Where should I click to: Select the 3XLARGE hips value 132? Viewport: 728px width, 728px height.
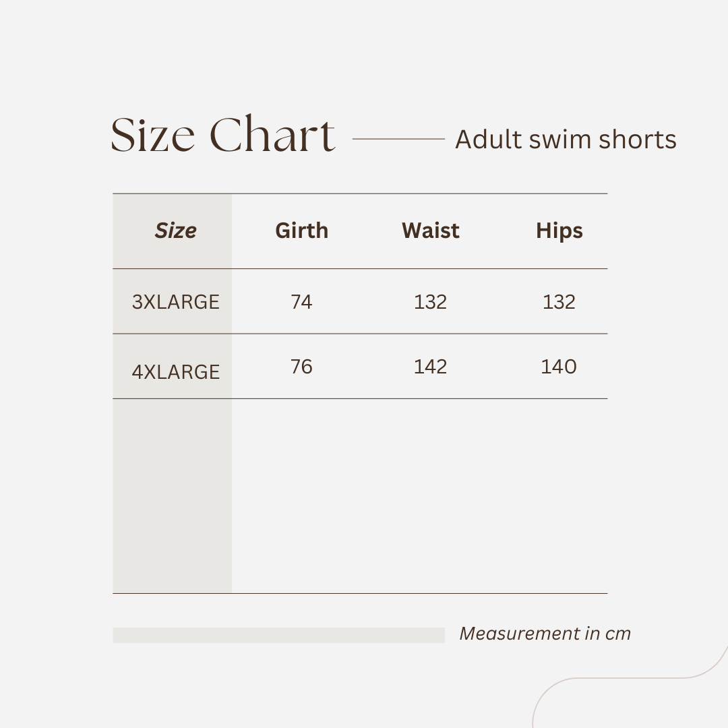coord(559,302)
